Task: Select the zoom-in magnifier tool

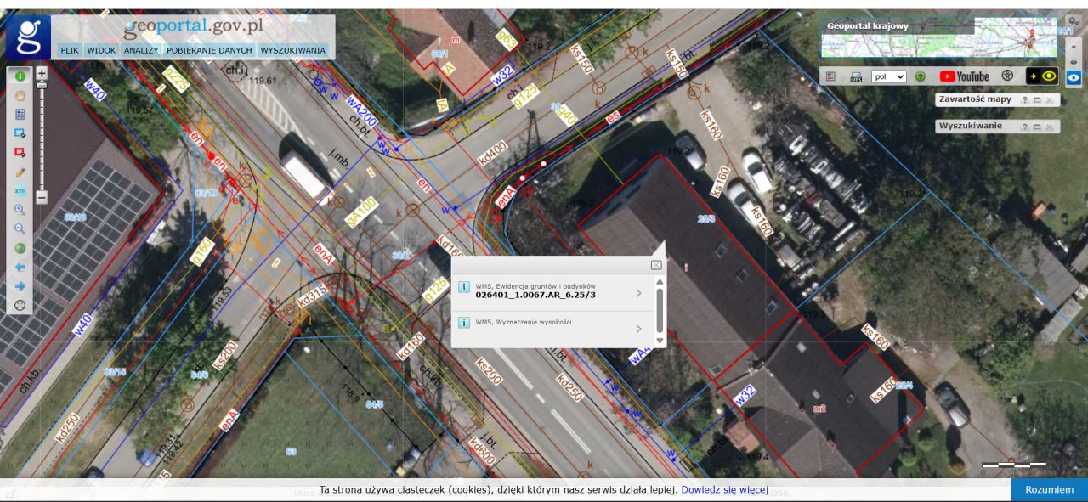Action: pyautogui.click(x=20, y=210)
